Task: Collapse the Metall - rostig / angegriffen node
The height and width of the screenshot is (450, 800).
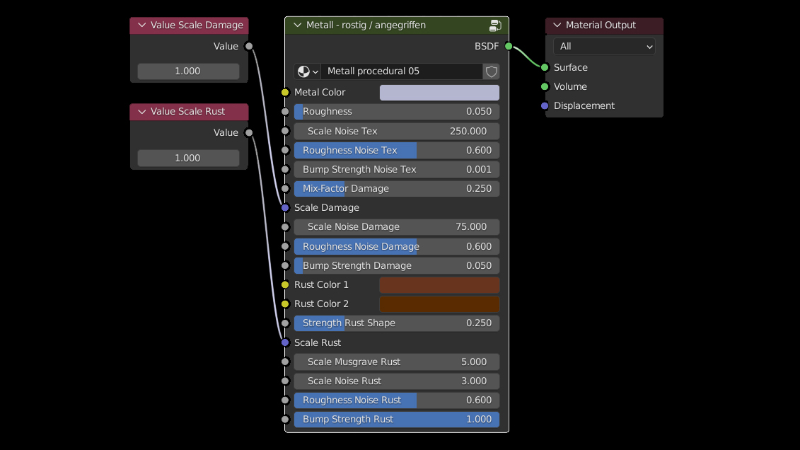Action: coord(297,25)
